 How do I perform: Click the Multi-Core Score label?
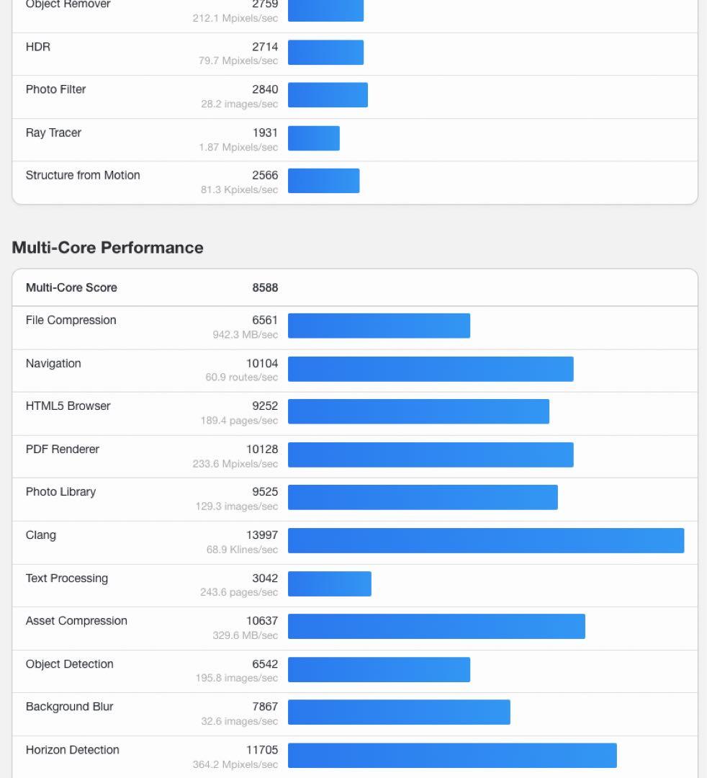(71, 287)
